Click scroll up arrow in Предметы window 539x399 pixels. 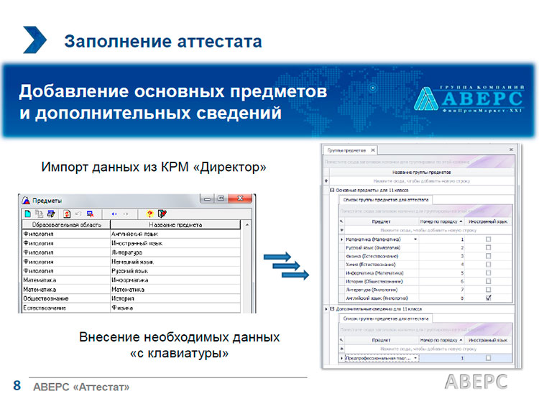pyautogui.click(x=247, y=225)
